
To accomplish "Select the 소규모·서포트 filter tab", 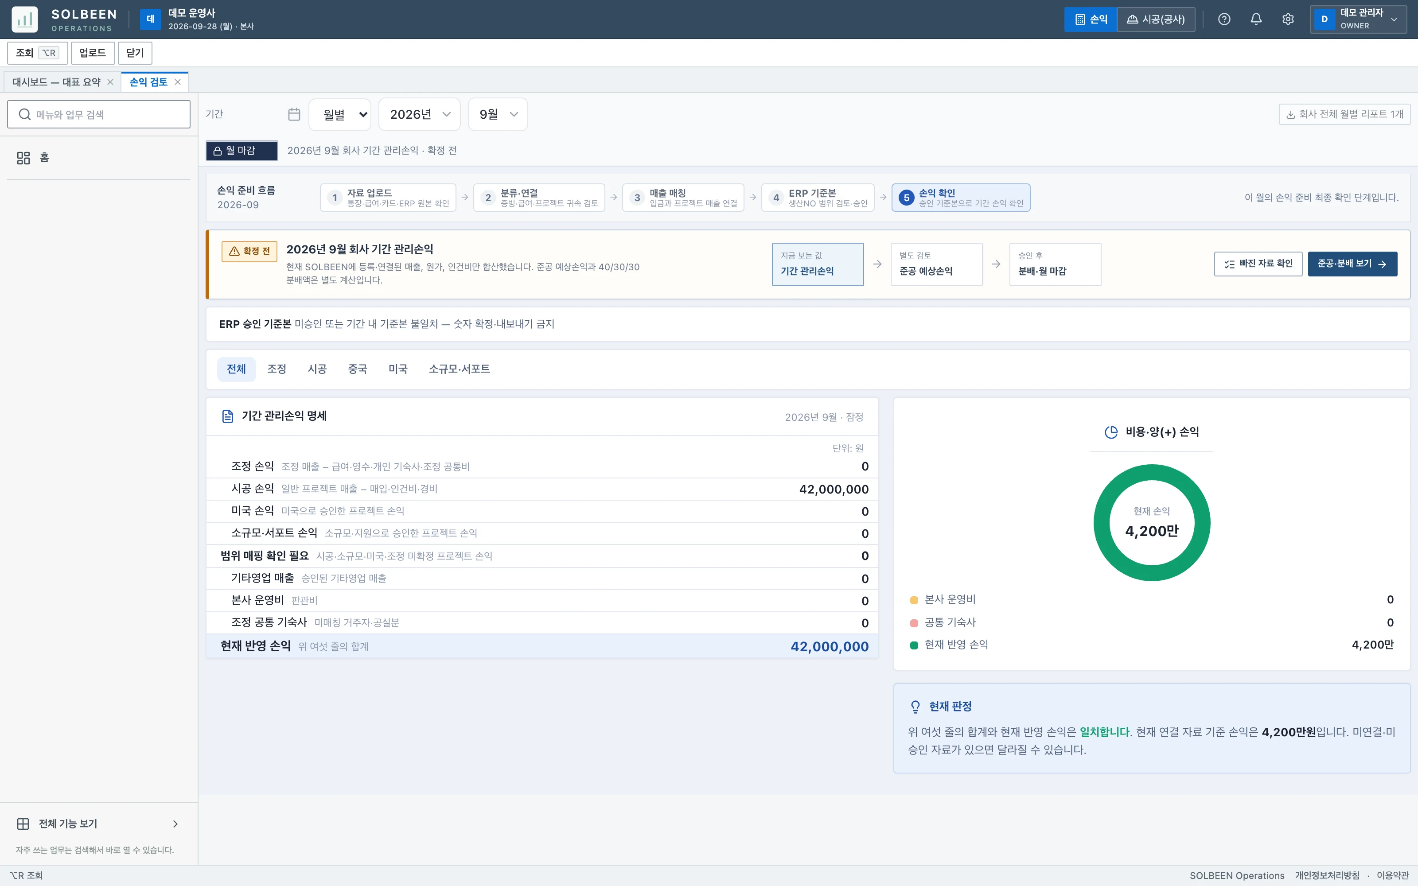I will click(460, 369).
